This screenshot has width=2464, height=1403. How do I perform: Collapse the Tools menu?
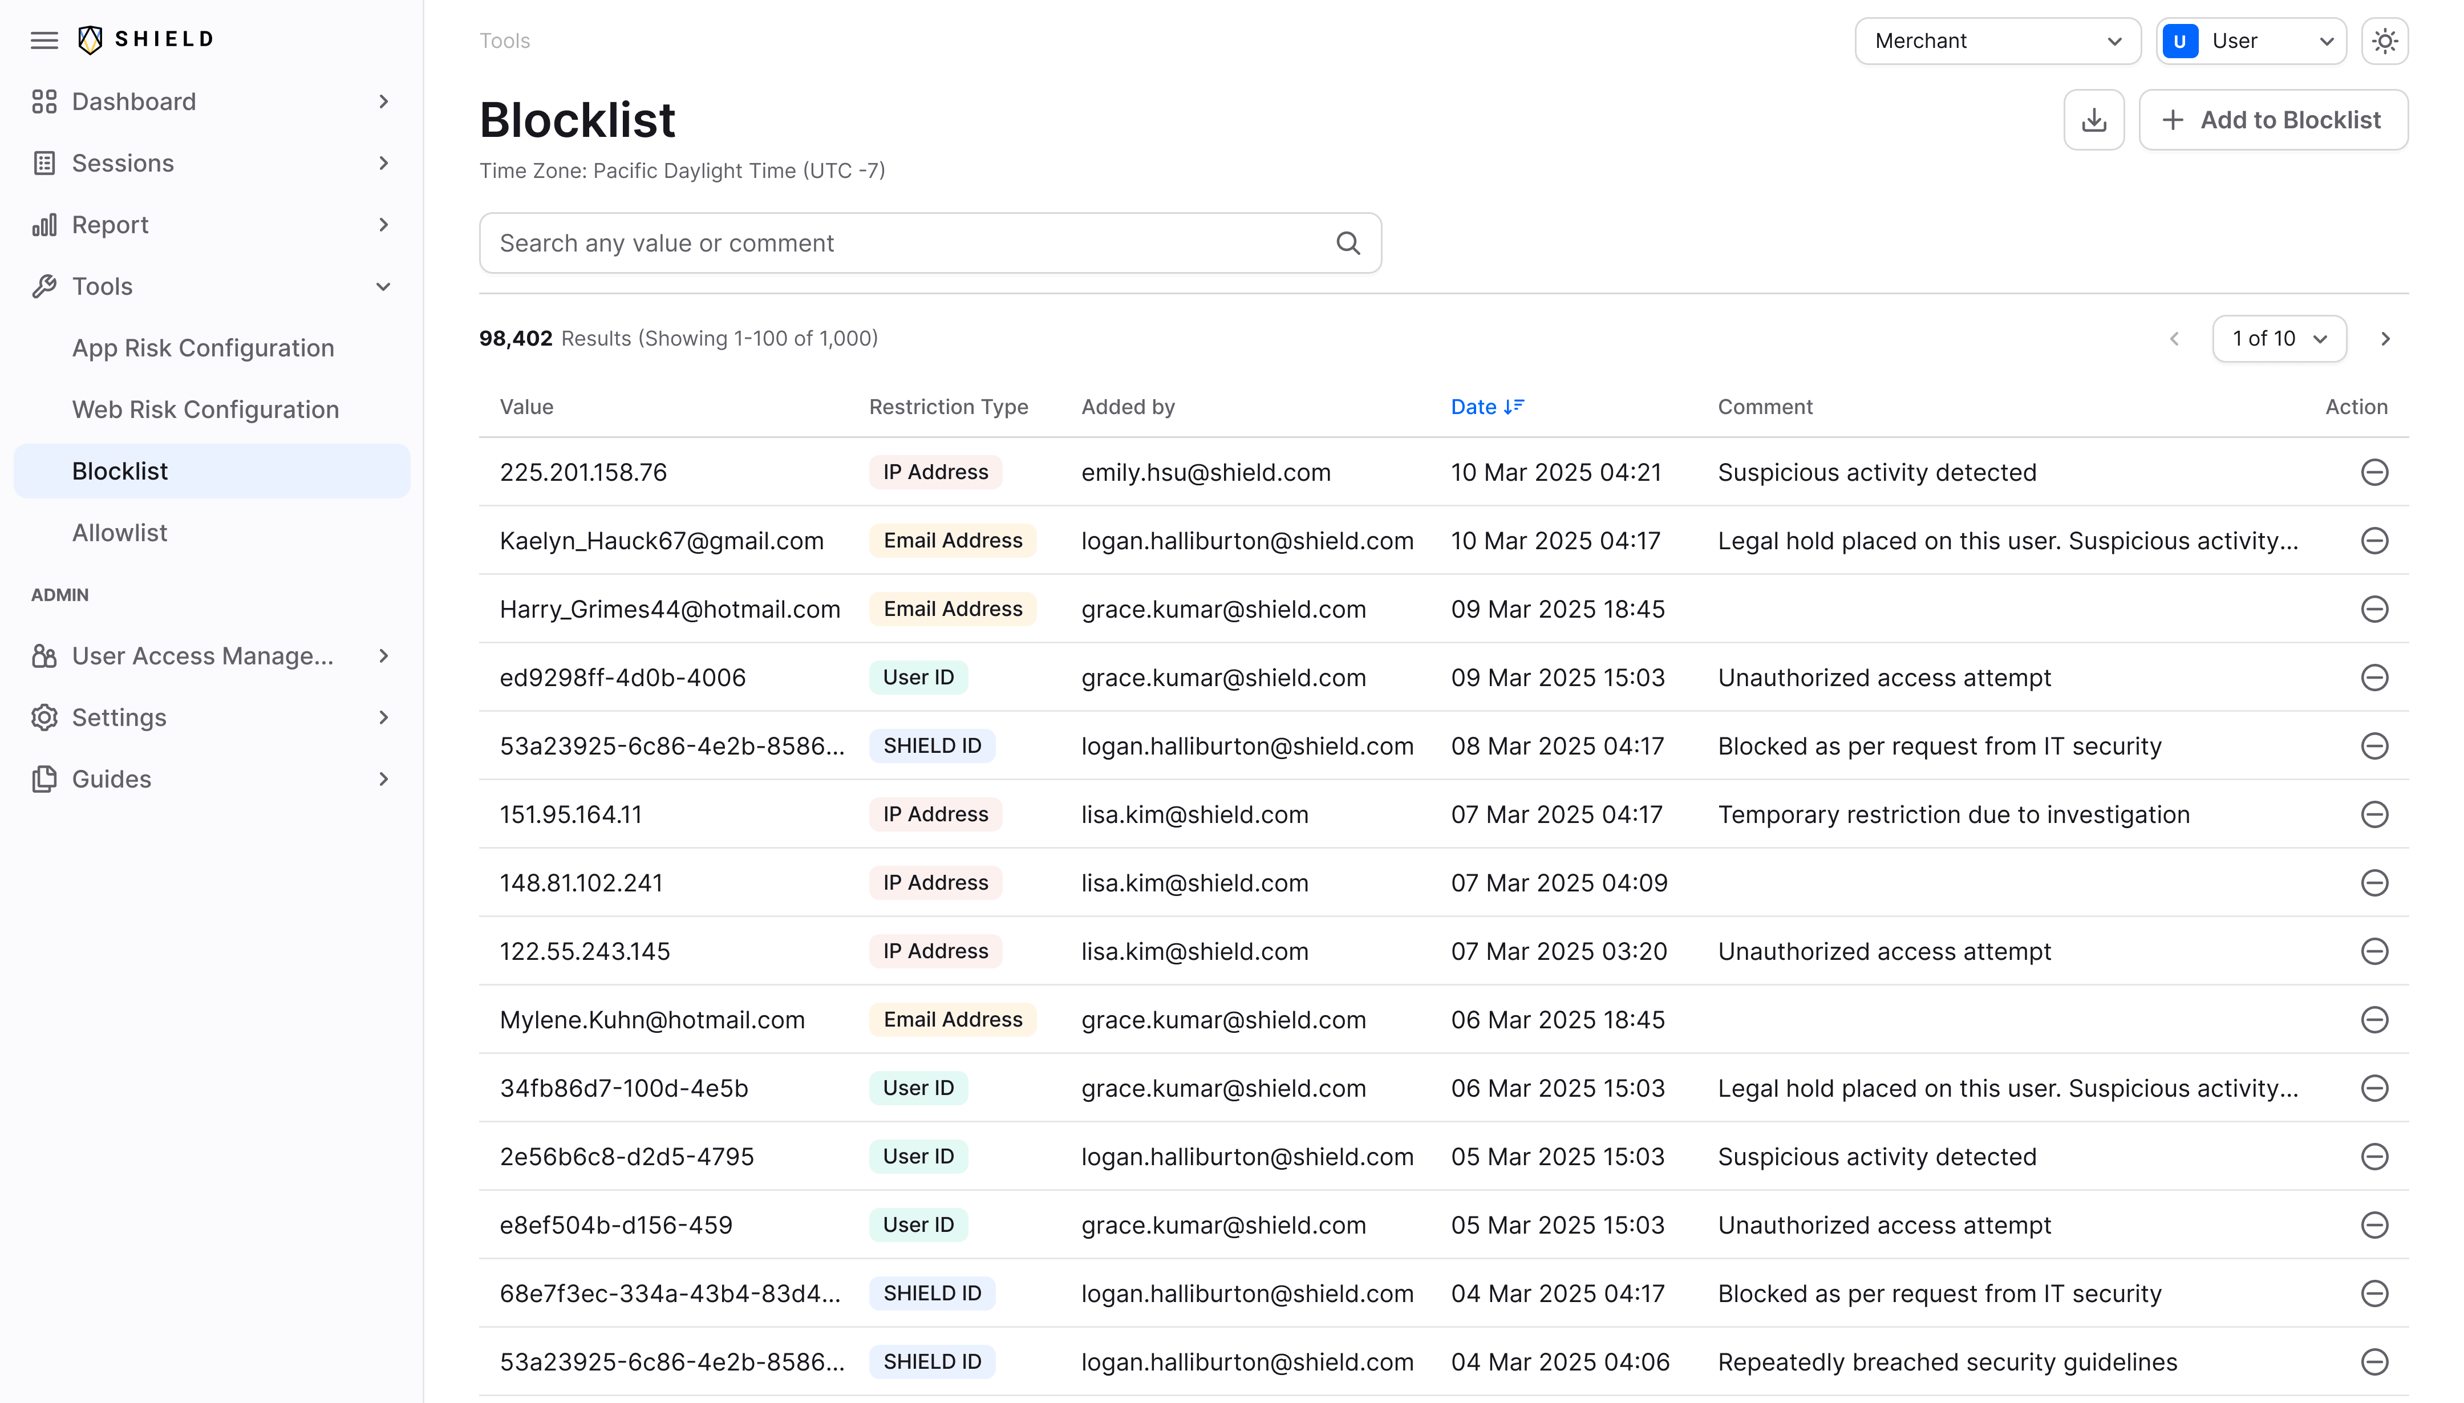pos(212,286)
